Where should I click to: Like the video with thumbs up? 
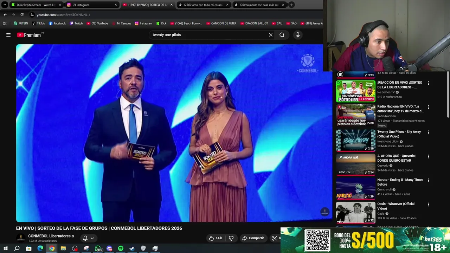pyautogui.click(x=211, y=238)
